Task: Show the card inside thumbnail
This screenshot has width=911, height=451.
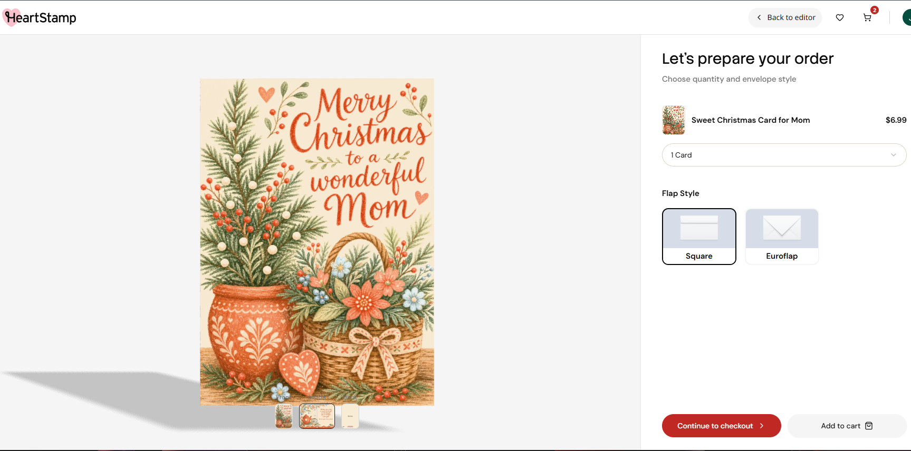Action: click(x=317, y=416)
